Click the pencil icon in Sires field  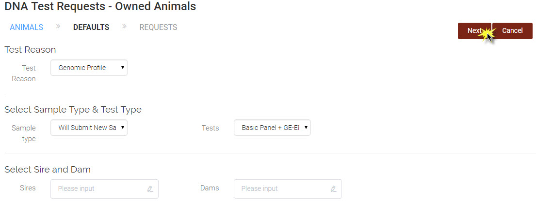[x=150, y=189]
